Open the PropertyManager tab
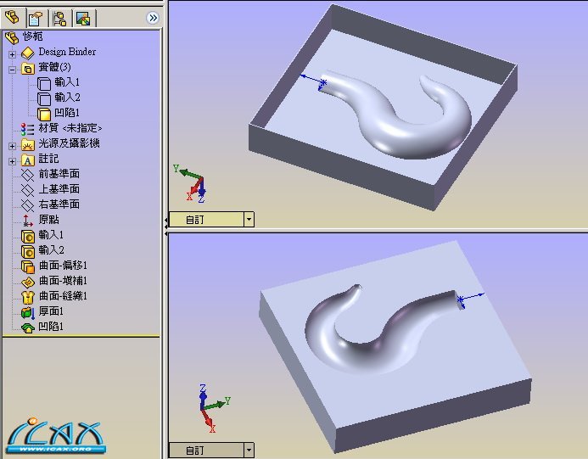This screenshot has width=588, height=459. pyautogui.click(x=36, y=18)
